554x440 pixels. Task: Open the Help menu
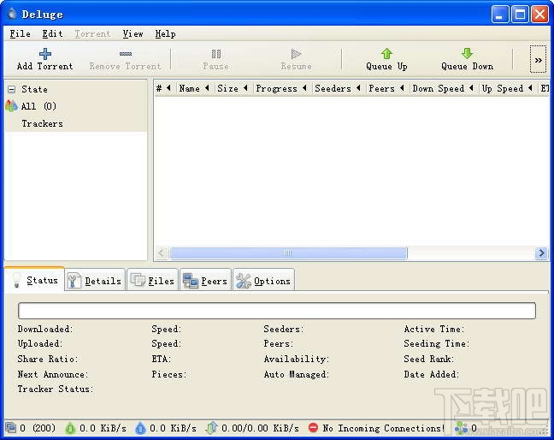(165, 34)
